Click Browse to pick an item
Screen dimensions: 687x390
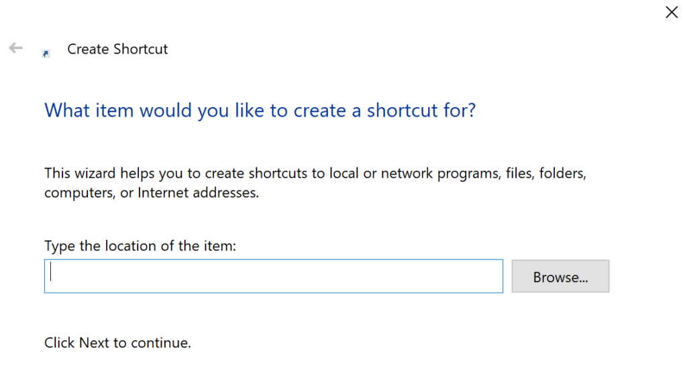[560, 275]
